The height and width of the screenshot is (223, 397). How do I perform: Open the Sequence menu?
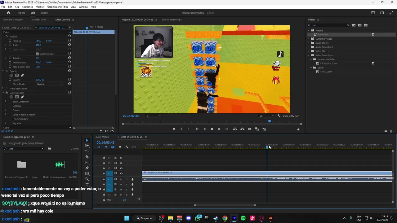pos(28,7)
